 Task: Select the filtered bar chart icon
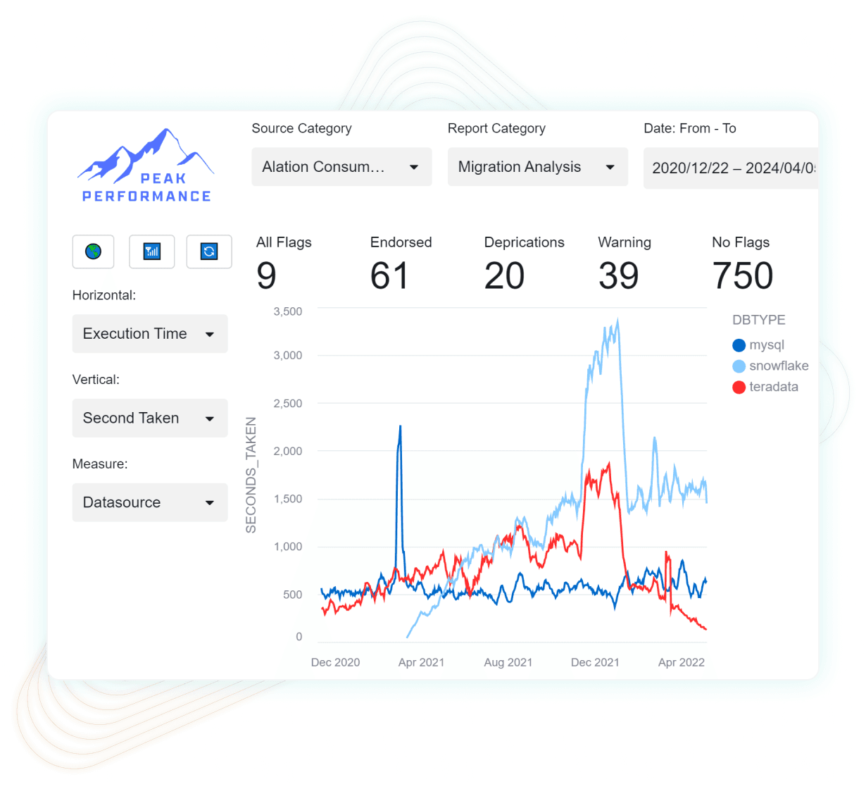tap(151, 251)
